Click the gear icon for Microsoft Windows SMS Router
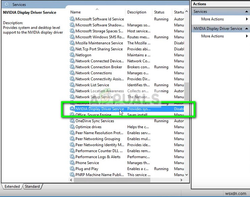250x197 pixels. coord(72,37)
